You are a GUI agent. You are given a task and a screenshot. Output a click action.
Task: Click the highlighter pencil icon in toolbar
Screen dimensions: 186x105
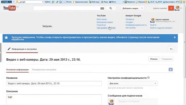pos(57,2)
